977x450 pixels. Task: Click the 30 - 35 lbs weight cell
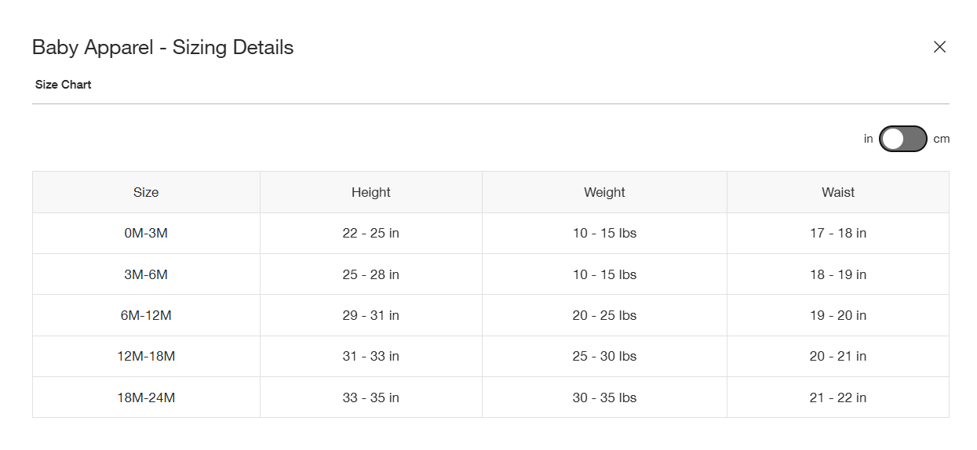click(x=605, y=397)
